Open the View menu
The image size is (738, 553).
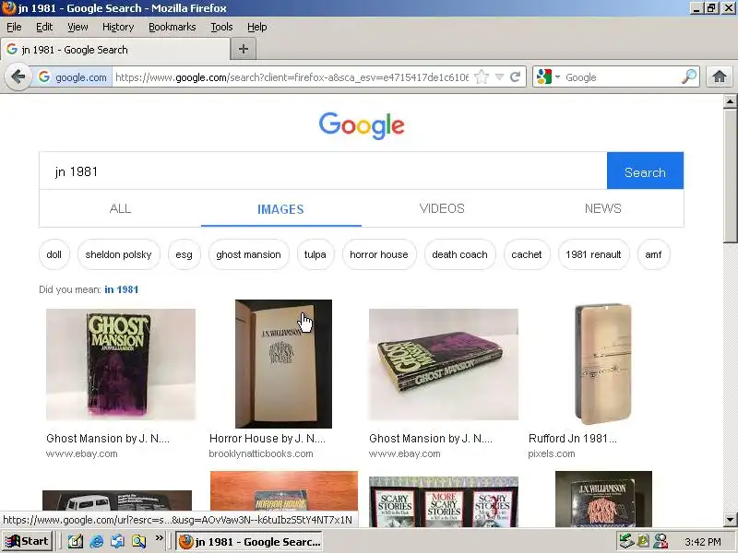point(77,27)
